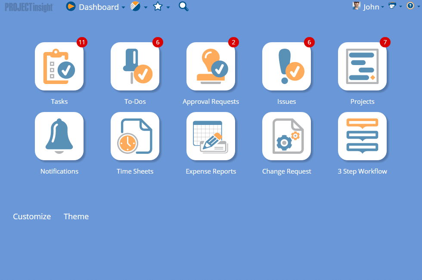The height and width of the screenshot is (280, 422).
Task: Start a search with the magnifier icon
Action: tap(183, 7)
